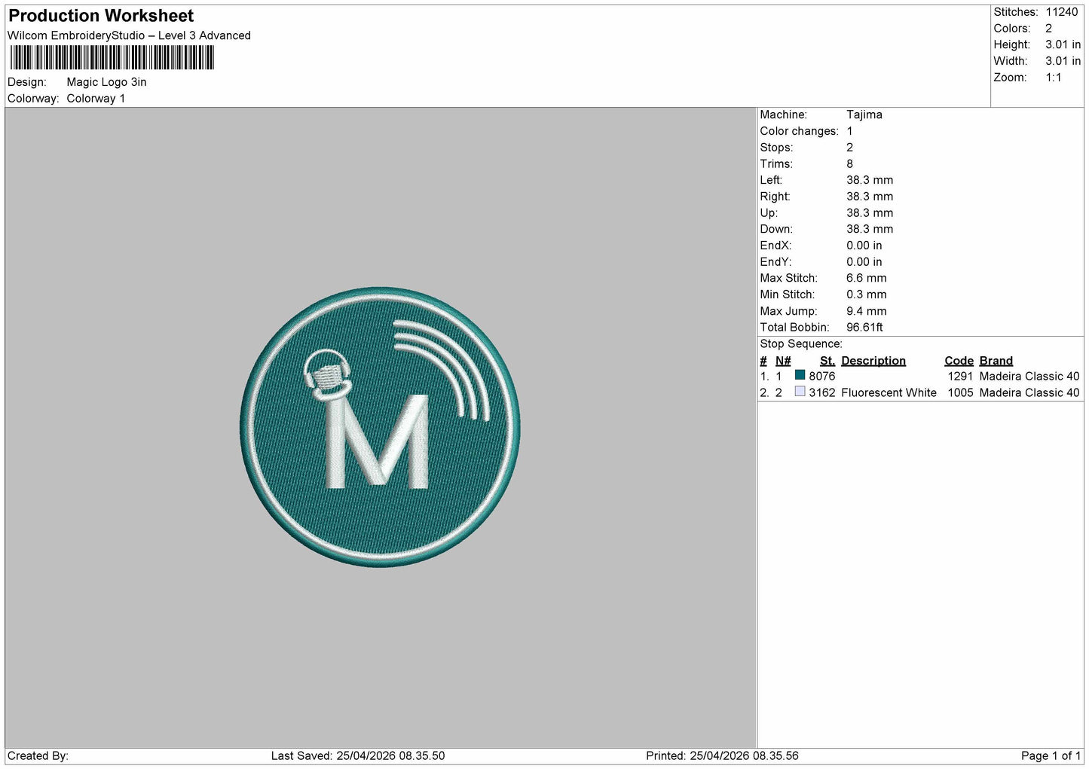
Task: Click the Description column header
Action: tap(873, 361)
